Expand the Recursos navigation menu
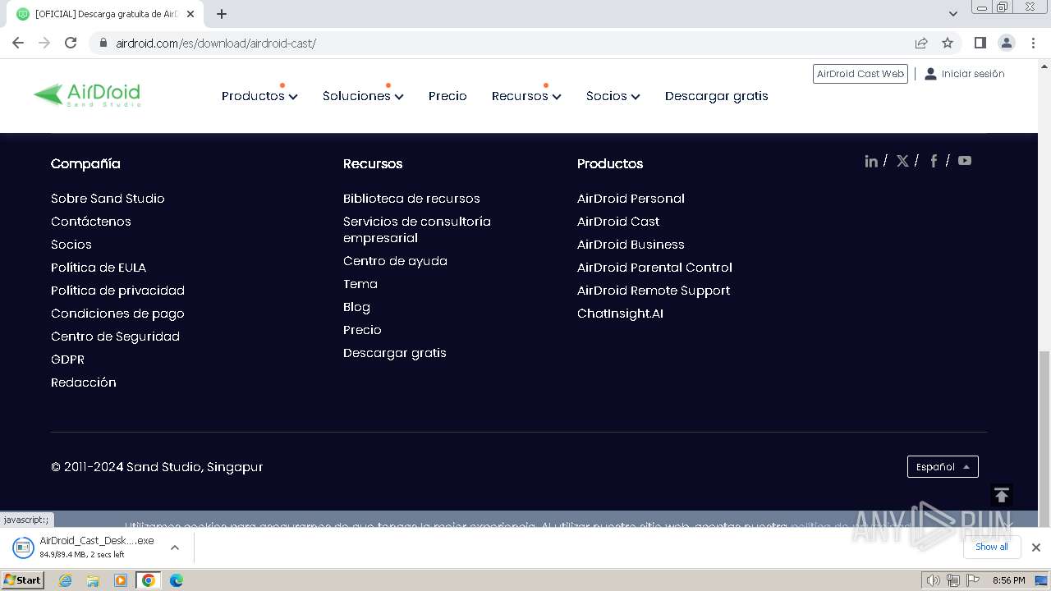Viewport: 1051px width, 591px height. tap(526, 96)
